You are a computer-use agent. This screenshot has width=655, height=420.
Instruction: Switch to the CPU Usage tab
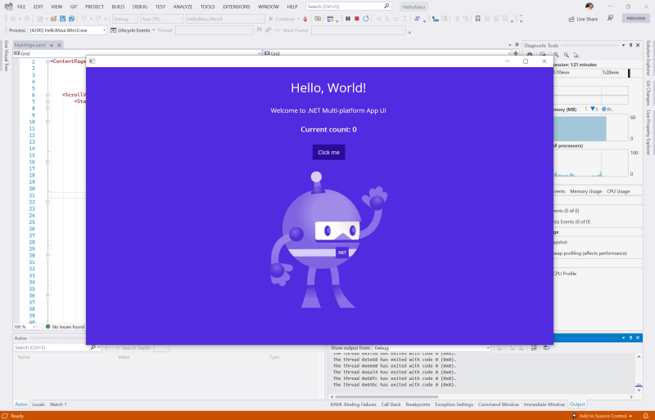click(618, 191)
